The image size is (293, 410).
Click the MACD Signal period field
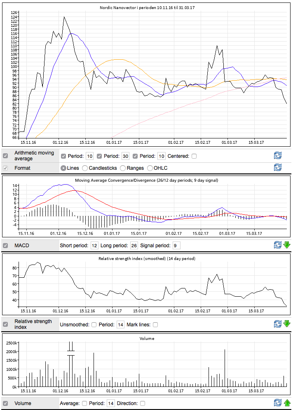point(176,246)
